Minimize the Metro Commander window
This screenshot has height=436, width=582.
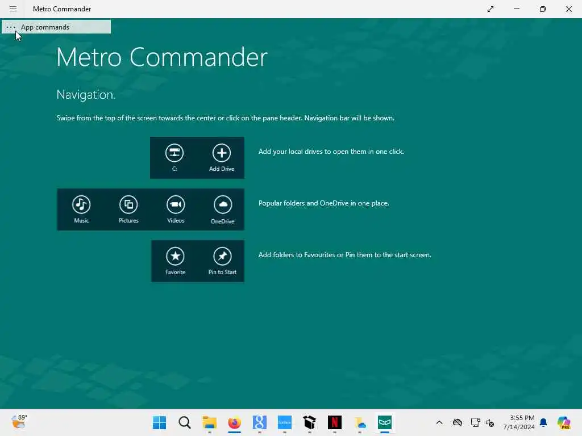(517, 9)
